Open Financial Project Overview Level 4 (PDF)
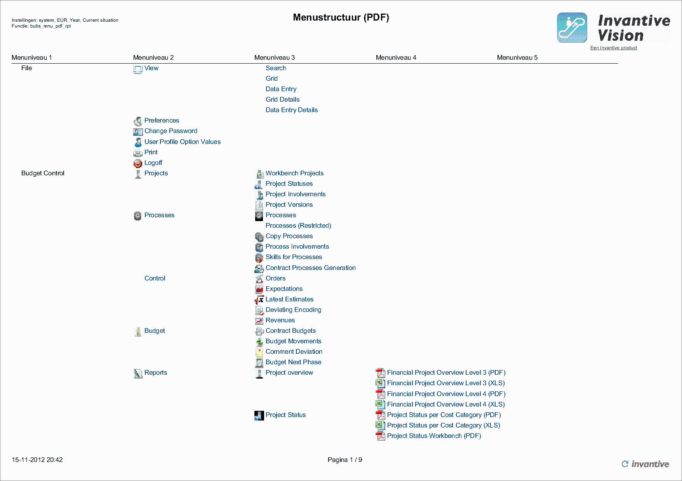 pos(446,394)
